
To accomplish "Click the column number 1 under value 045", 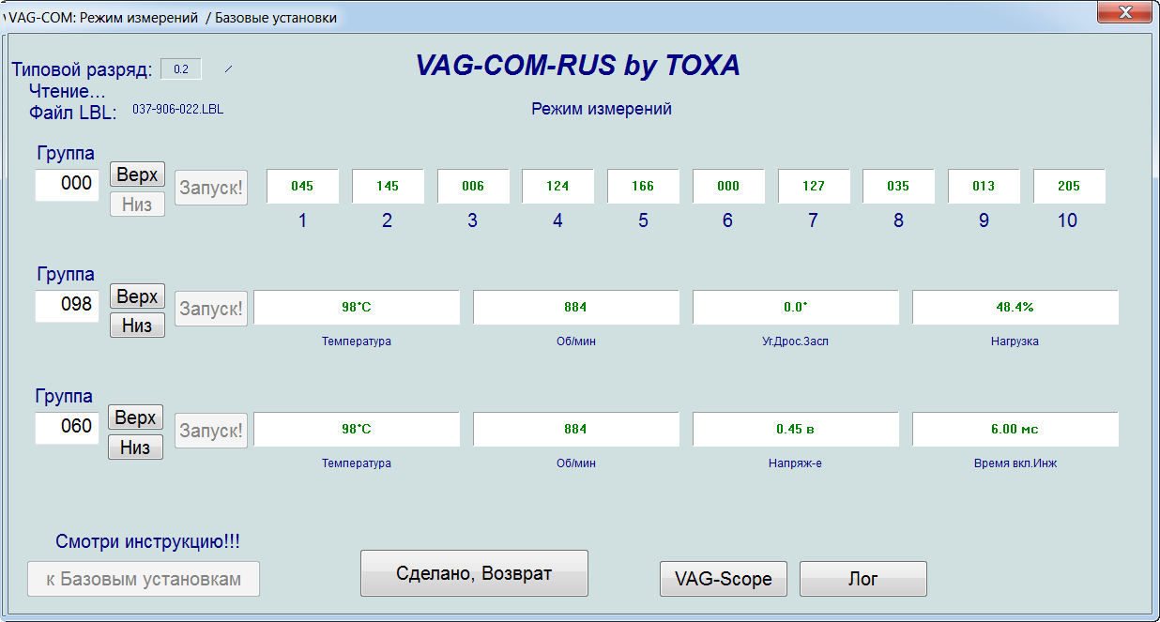I will pyautogui.click(x=302, y=221).
